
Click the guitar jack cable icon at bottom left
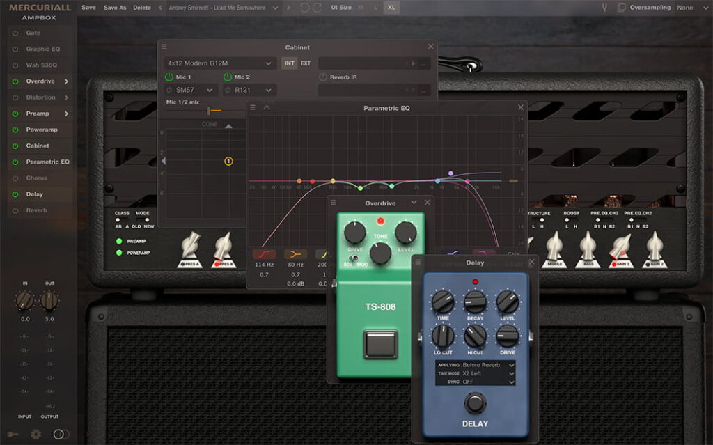click(13, 435)
